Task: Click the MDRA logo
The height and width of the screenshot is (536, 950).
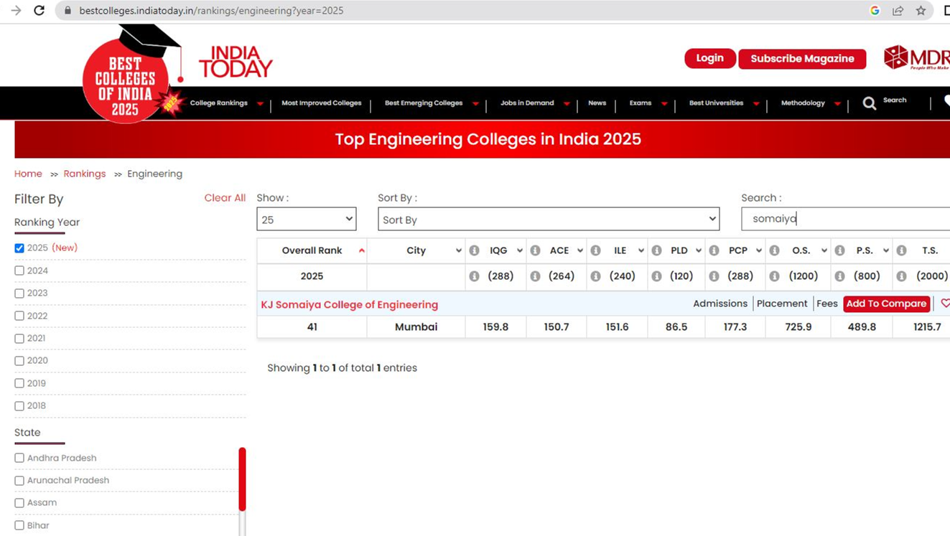Action: coord(916,57)
